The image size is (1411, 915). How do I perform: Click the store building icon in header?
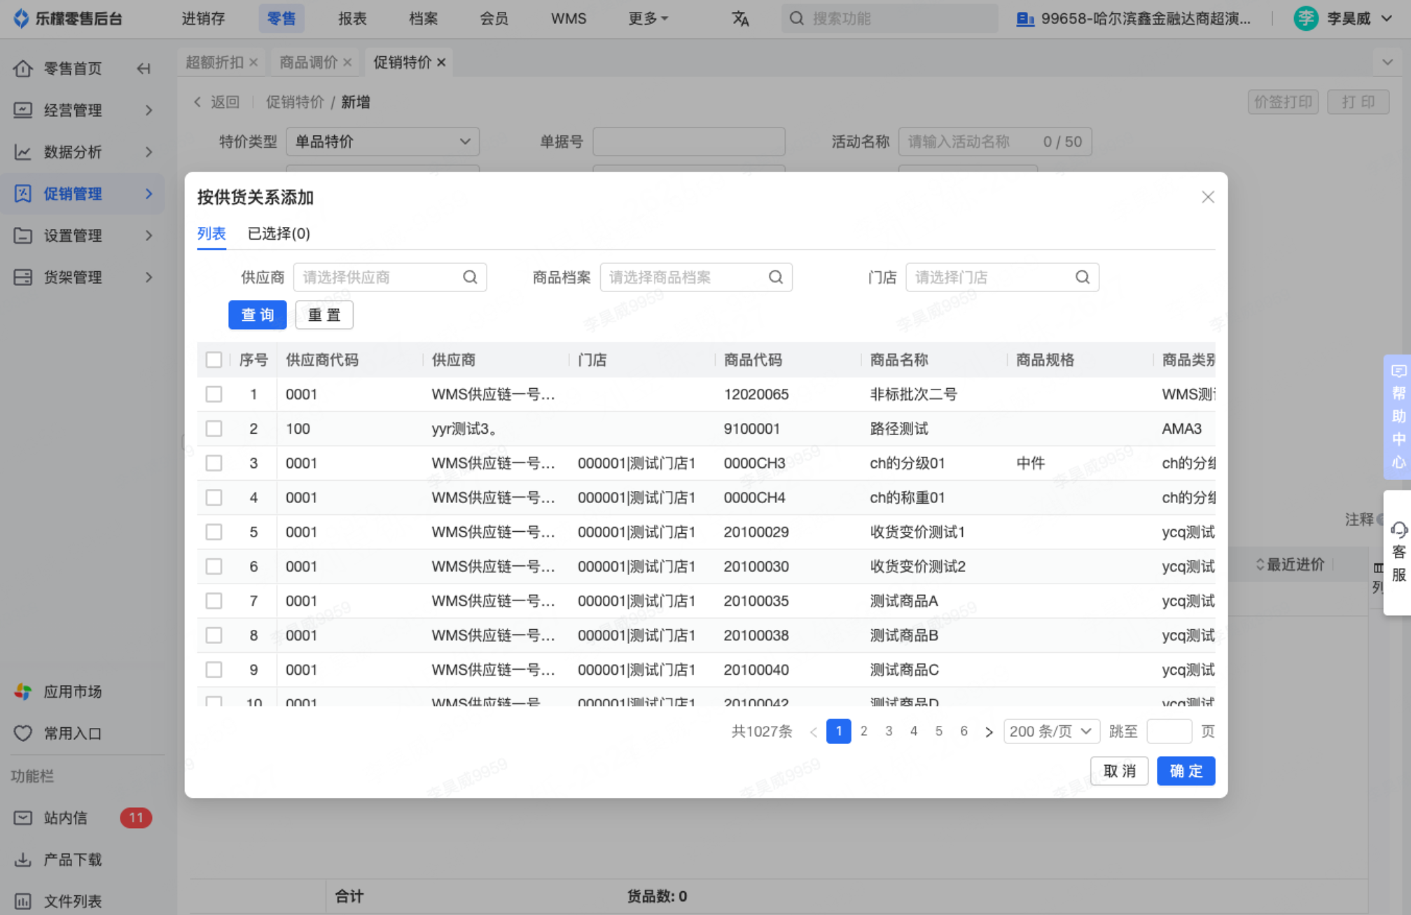tap(1025, 19)
